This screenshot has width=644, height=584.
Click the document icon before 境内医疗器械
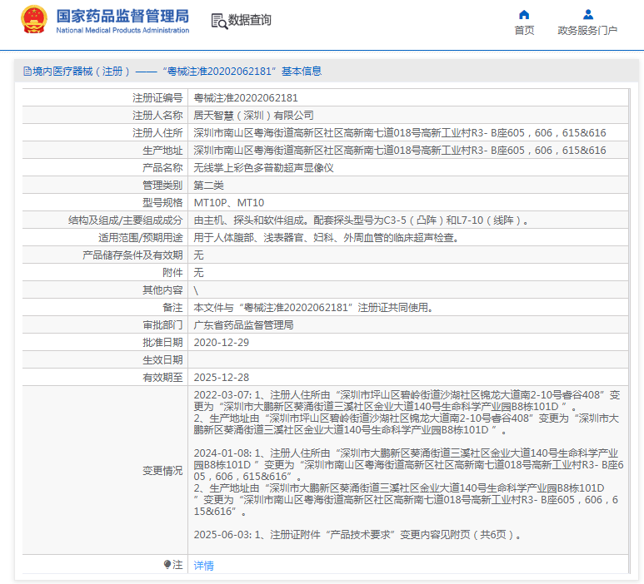(27, 72)
